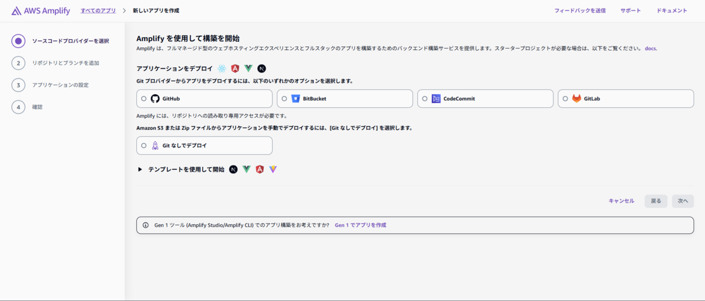
Task: Click the Vue icon beside テンプレートを使用して開始
Action: [x=247, y=169]
